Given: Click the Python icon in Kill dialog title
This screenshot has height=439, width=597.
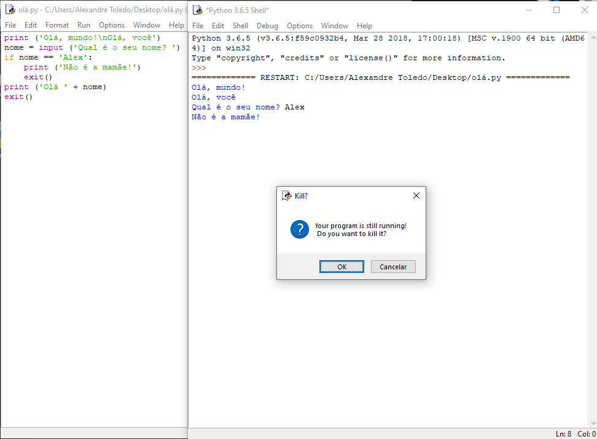Looking at the screenshot, I should [x=286, y=196].
